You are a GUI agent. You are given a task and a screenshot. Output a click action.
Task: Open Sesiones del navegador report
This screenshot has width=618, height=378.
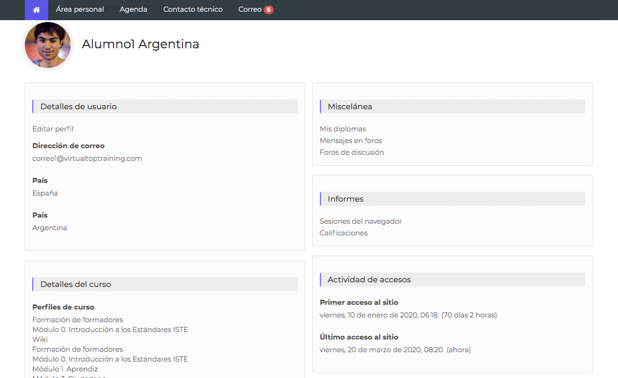point(360,221)
